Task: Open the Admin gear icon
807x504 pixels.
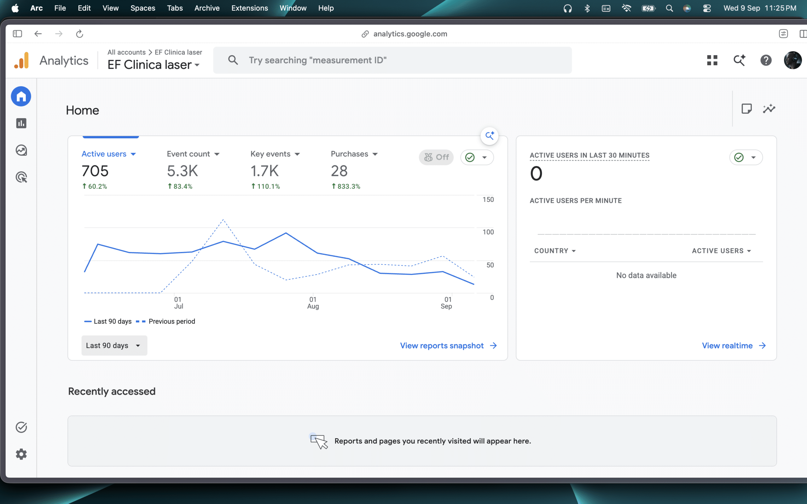Action: (x=21, y=454)
